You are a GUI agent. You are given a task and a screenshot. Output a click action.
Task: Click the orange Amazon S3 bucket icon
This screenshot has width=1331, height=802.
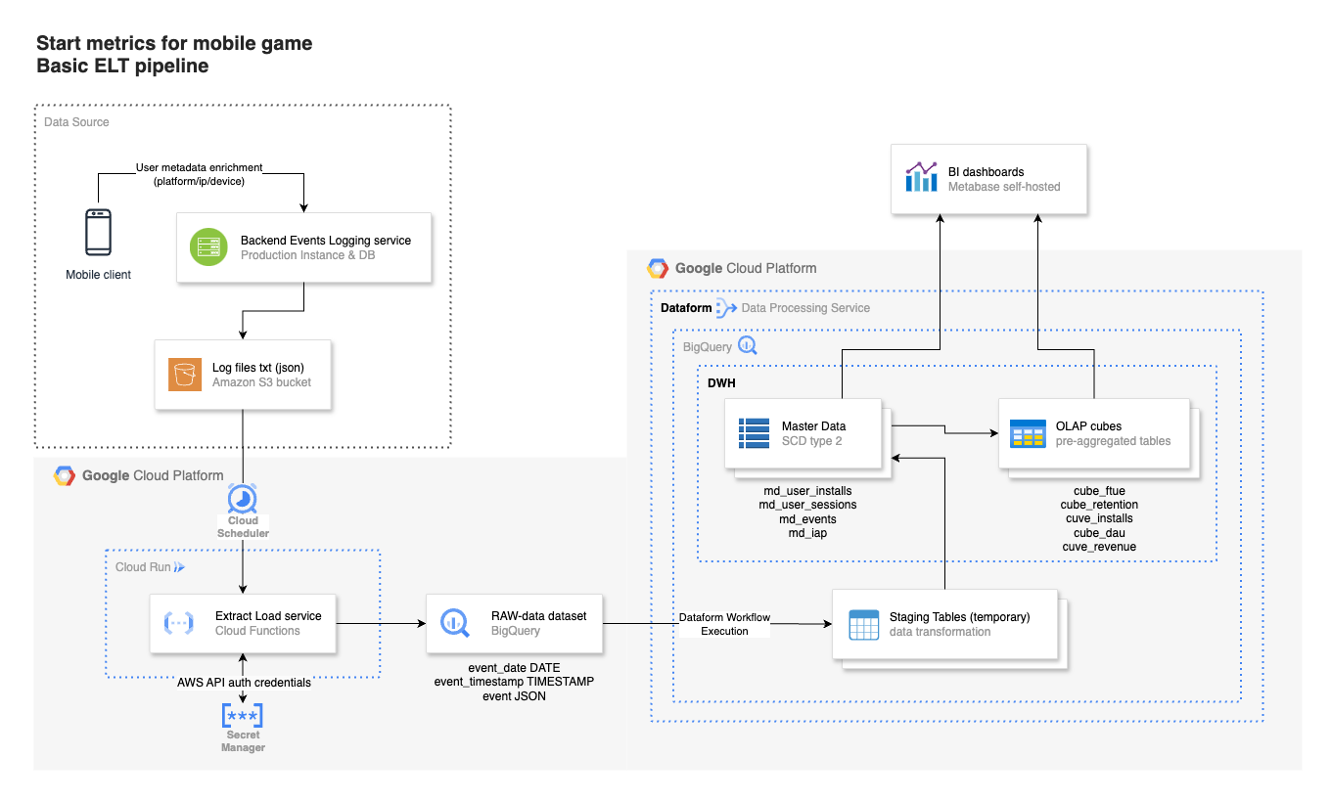coord(184,375)
